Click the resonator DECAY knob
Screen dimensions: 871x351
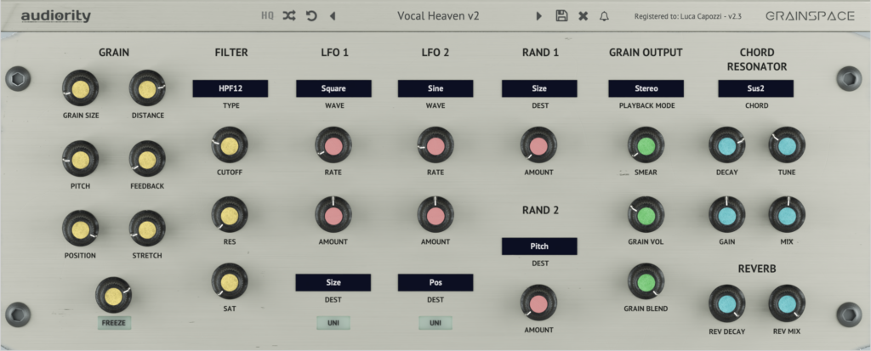coord(727,145)
